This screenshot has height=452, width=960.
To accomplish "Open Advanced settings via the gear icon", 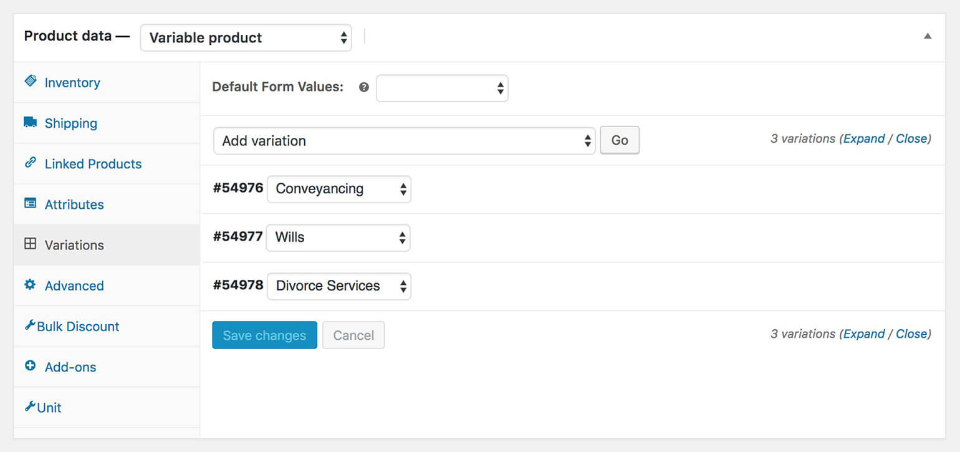I will (31, 284).
